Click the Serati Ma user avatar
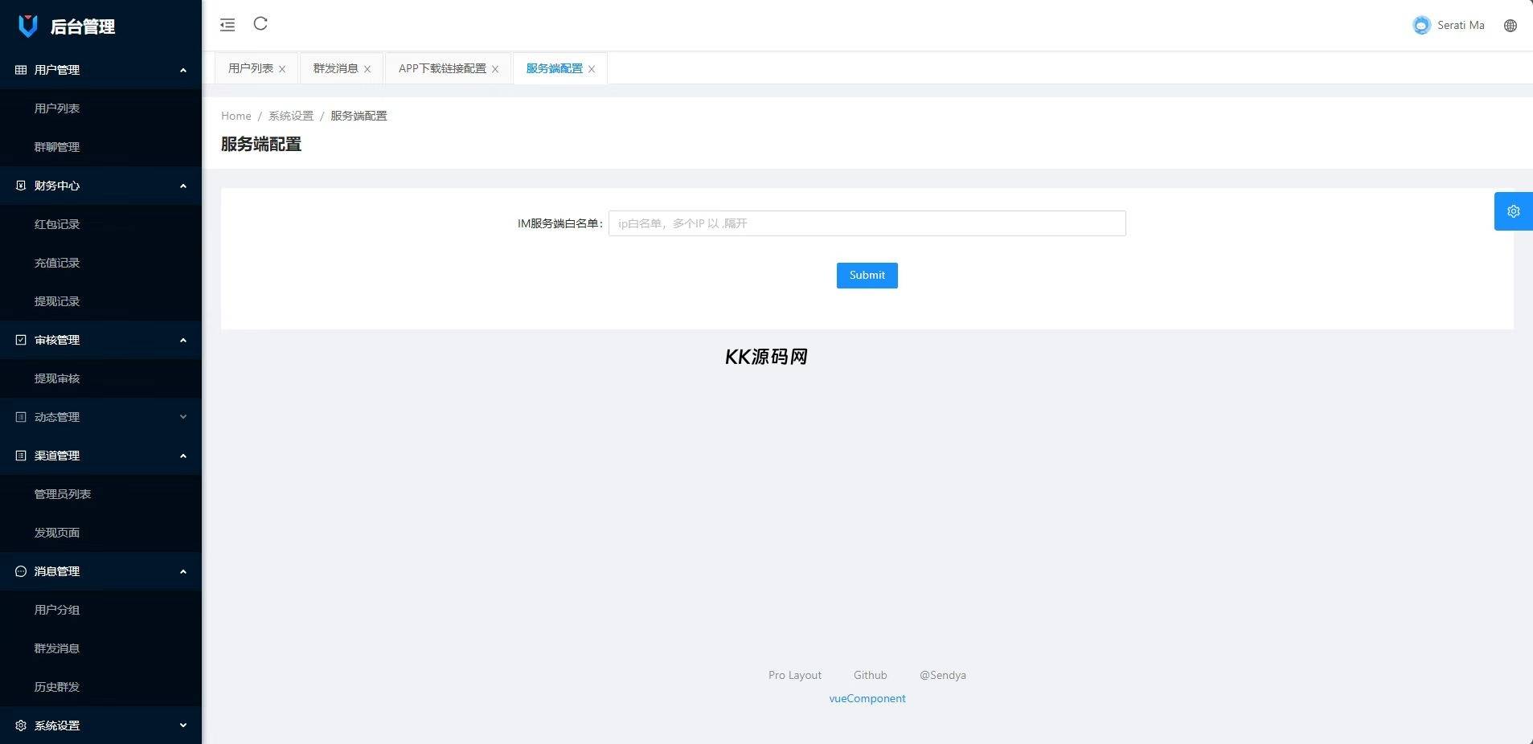The image size is (1533, 744). click(1421, 26)
